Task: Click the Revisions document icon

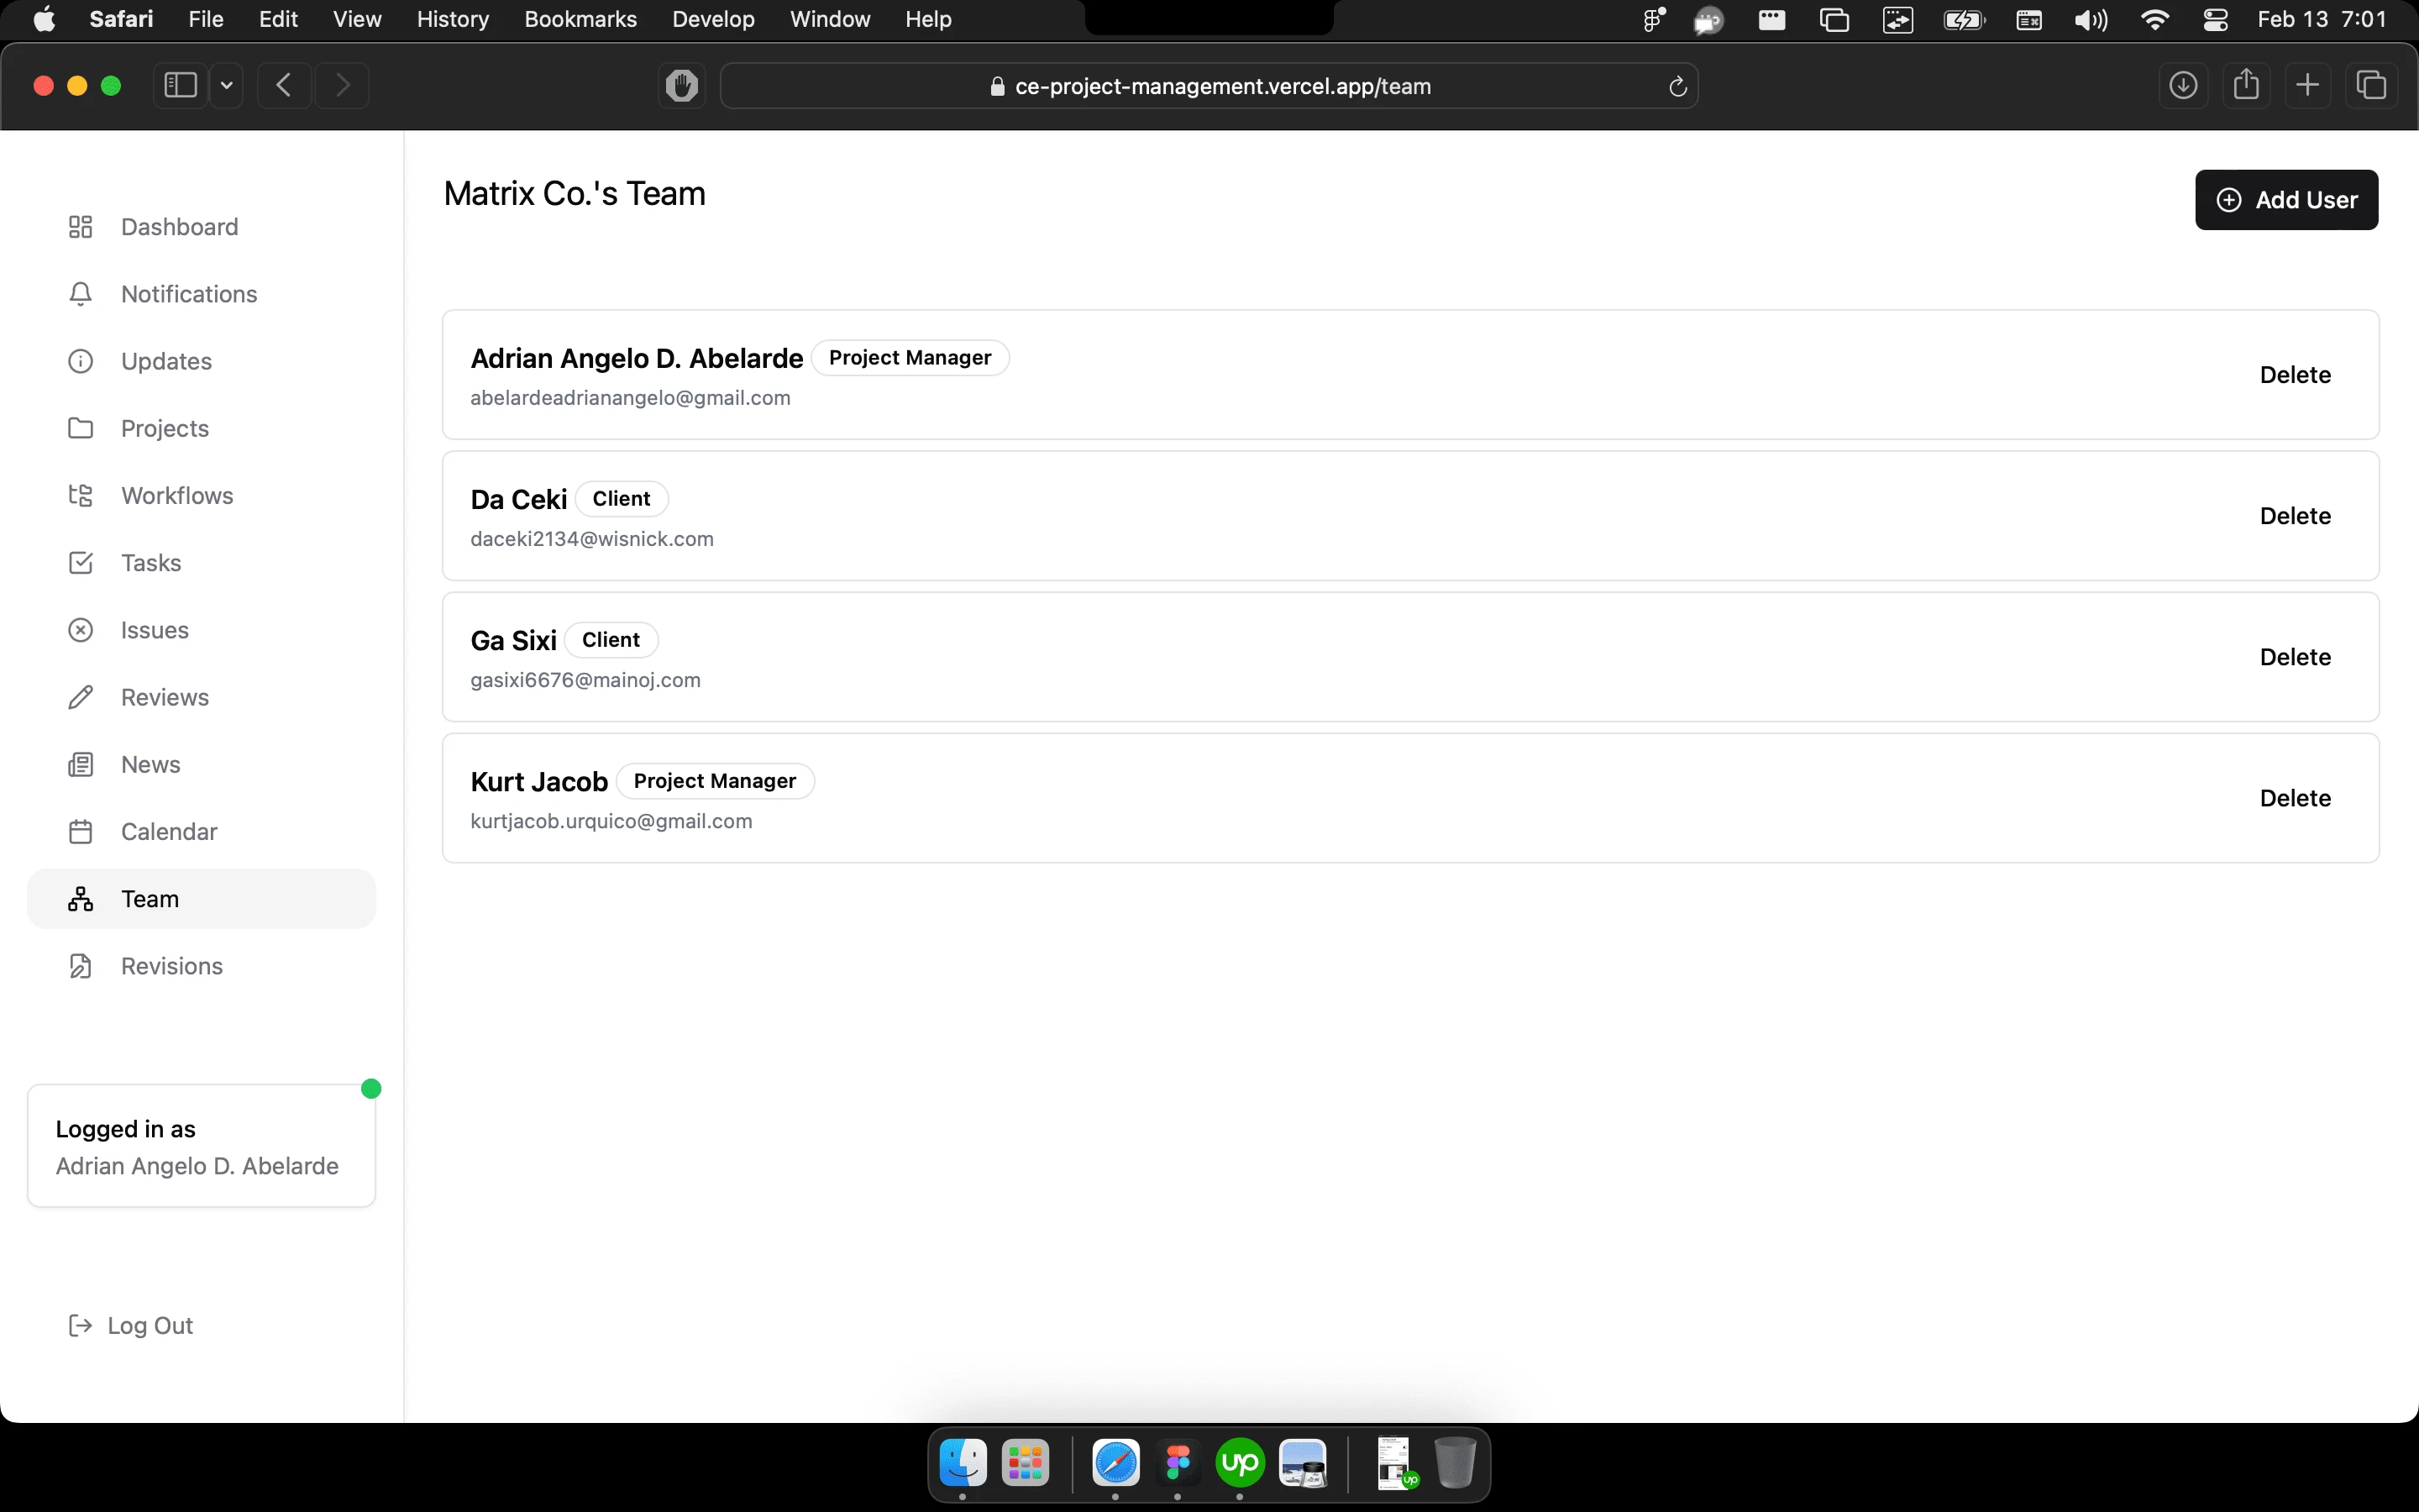Action: pyautogui.click(x=80, y=966)
